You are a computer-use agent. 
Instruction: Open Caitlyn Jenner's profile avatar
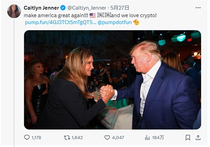[14, 11]
